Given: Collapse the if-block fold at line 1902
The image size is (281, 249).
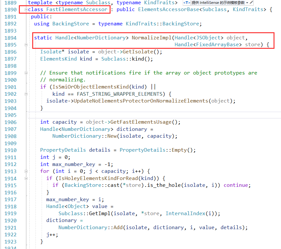Looking at the screenshot, I should tap(26, 94).
